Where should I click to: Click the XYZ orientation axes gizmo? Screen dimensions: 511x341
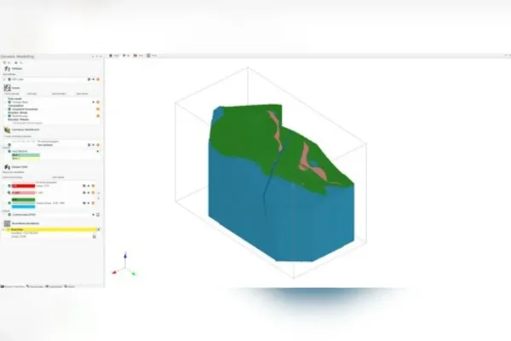pyautogui.click(x=124, y=264)
